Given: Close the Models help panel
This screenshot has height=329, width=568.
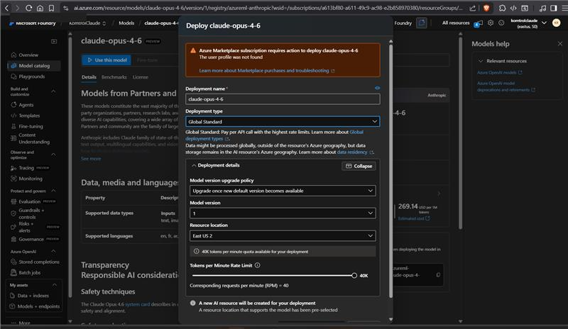Looking at the screenshot, I should pyautogui.click(x=560, y=44).
